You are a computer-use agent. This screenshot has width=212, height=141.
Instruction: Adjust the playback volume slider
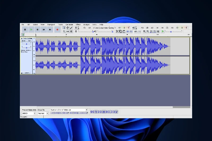[x=105, y=31]
